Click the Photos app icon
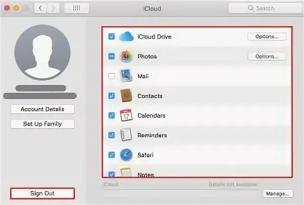 pyautogui.click(x=126, y=57)
